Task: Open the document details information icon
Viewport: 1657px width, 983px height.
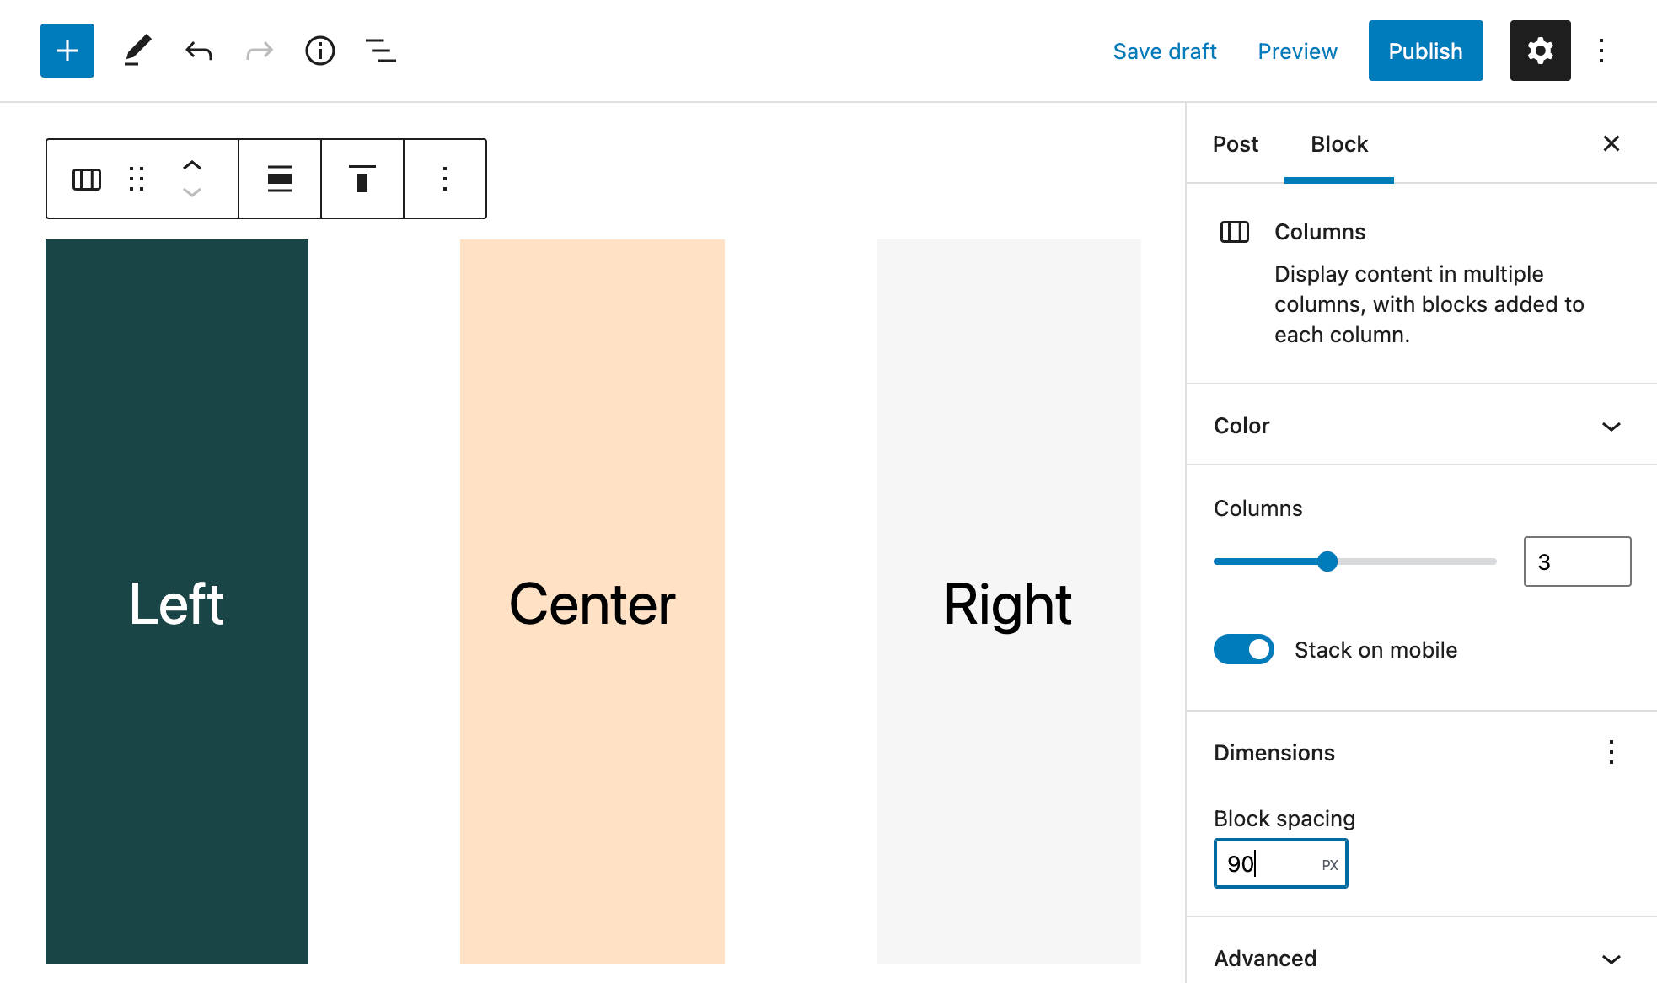Action: 320,51
